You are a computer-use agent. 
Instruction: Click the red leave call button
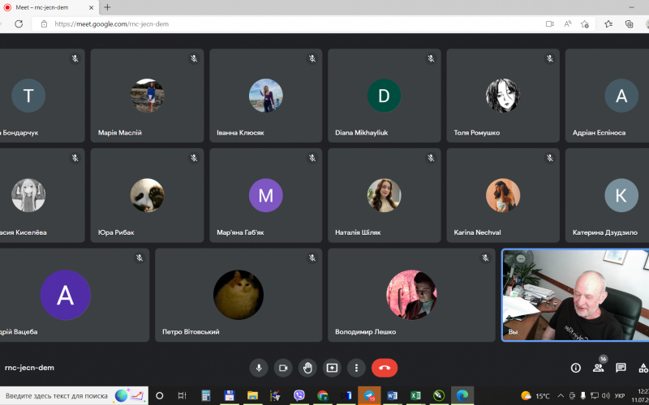pyautogui.click(x=385, y=368)
